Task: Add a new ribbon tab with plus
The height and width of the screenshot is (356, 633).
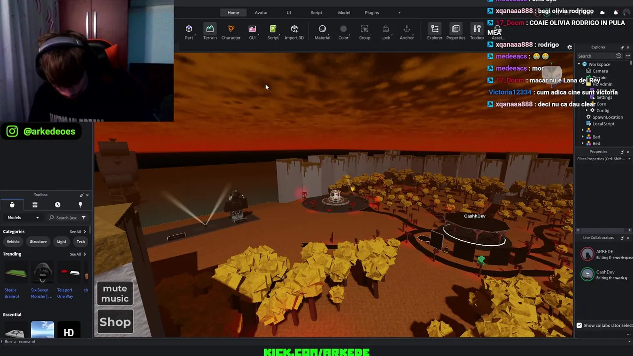Action: coord(400,12)
